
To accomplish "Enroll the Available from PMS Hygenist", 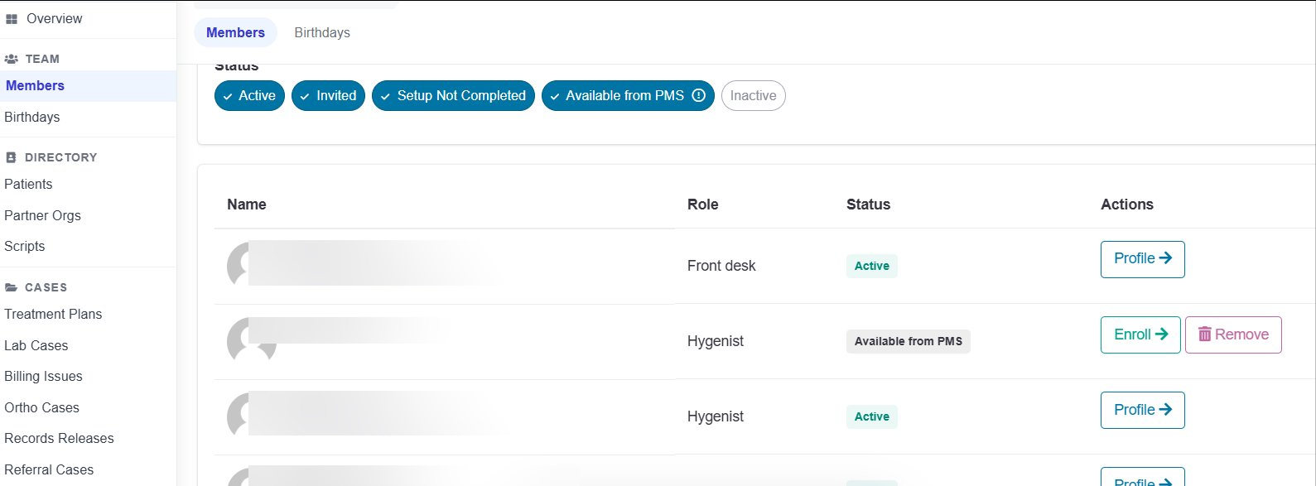I will pos(1140,334).
